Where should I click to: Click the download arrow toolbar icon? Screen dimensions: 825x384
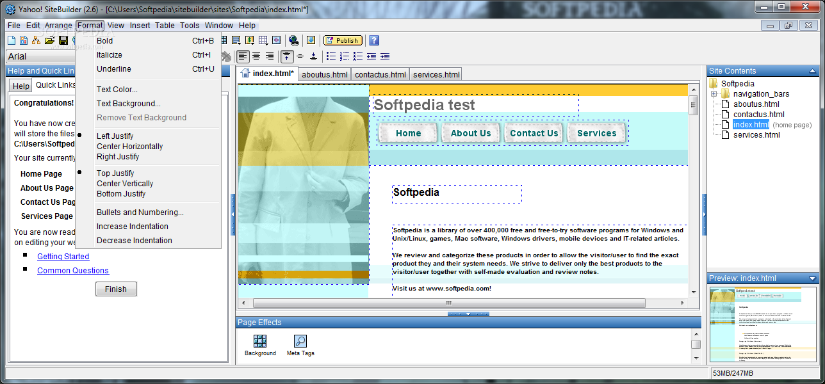[x=311, y=40]
